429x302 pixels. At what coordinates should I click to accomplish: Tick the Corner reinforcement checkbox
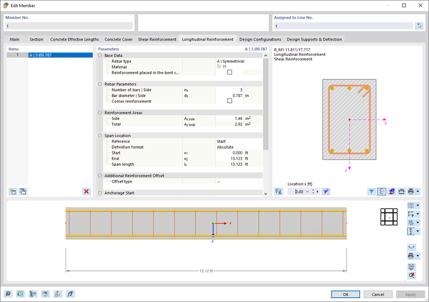[230, 101]
